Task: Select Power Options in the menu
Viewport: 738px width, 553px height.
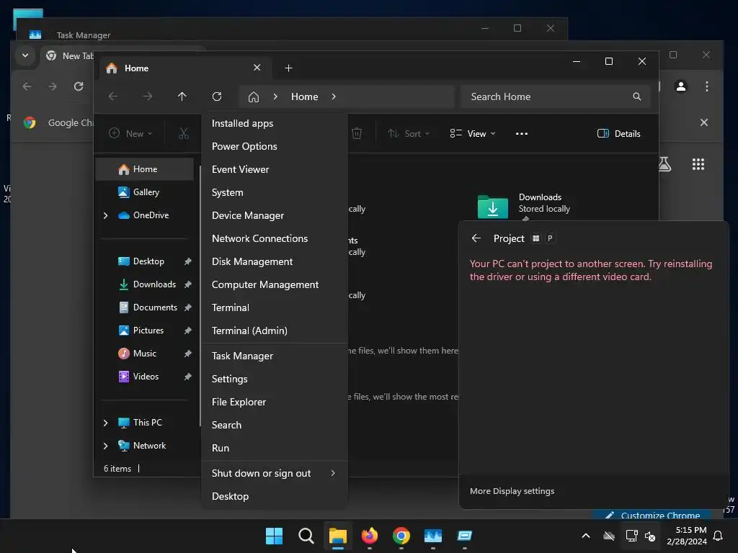Action: click(x=275, y=146)
